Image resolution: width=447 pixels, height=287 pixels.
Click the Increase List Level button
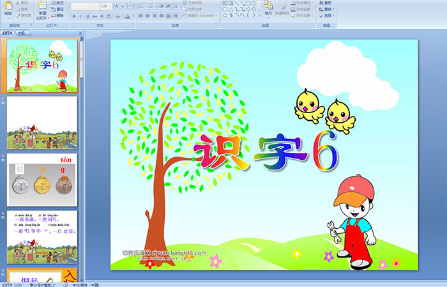click(x=169, y=6)
